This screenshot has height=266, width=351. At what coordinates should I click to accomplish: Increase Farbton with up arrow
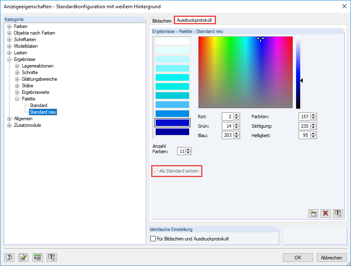click(313, 115)
